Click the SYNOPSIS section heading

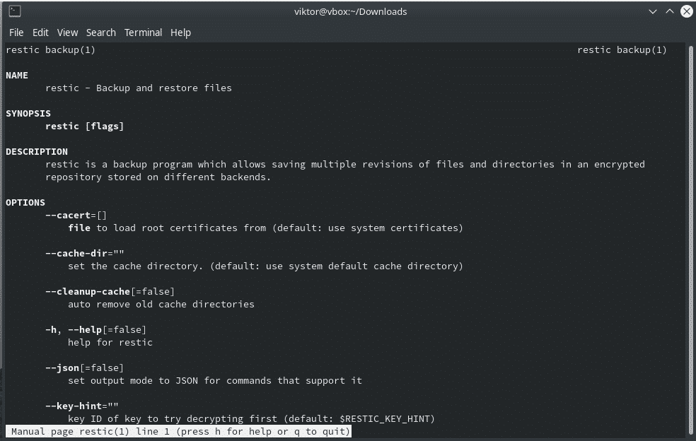point(28,114)
